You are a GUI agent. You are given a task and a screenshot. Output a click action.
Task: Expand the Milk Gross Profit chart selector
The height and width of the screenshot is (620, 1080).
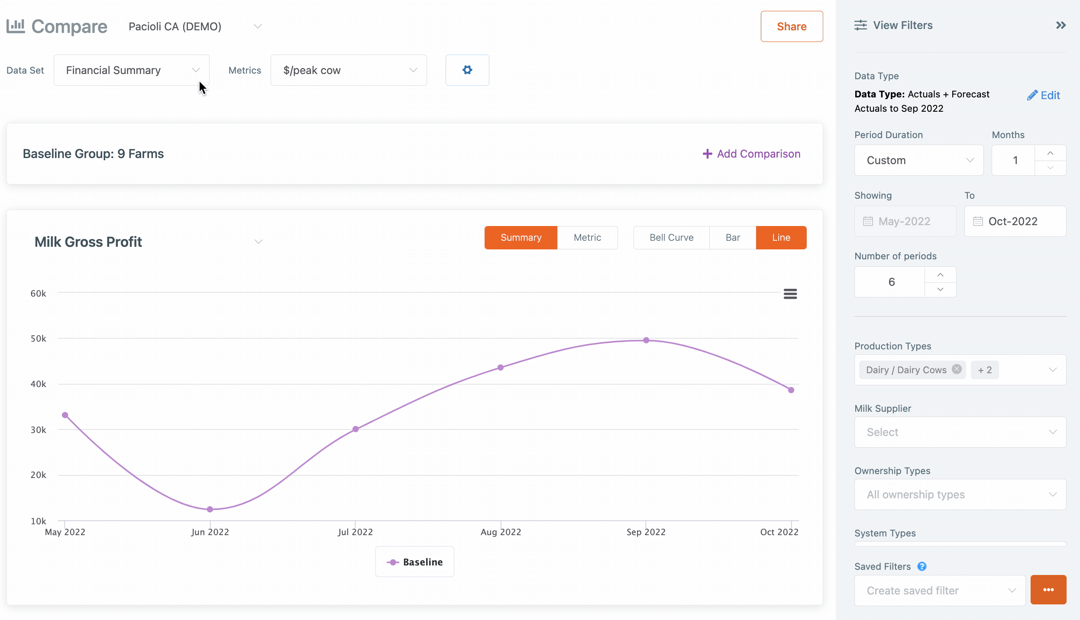click(x=149, y=242)
